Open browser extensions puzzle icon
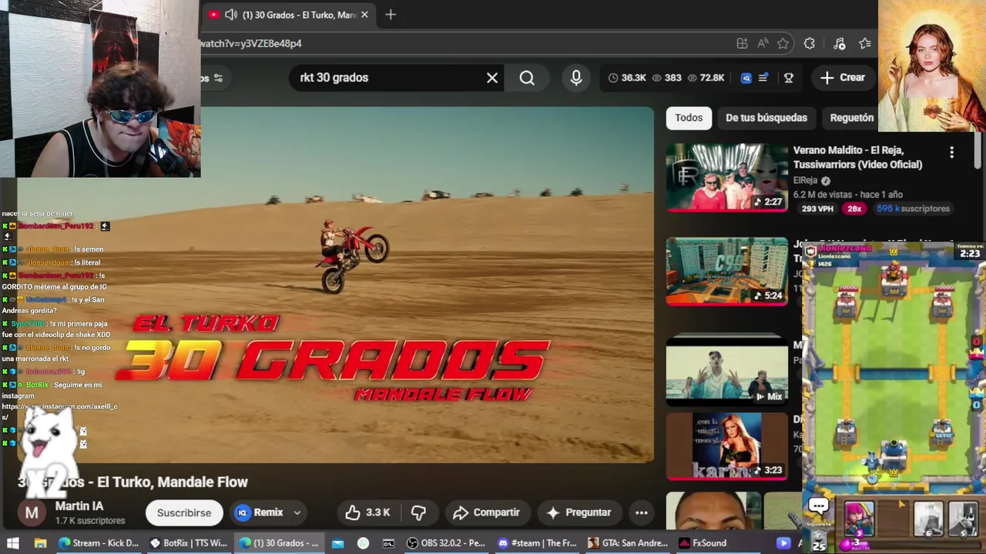Screen dimensions: 986x554 (810, 44)
